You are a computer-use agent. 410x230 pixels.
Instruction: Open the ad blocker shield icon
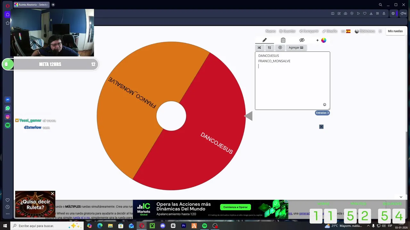point(352,13)
